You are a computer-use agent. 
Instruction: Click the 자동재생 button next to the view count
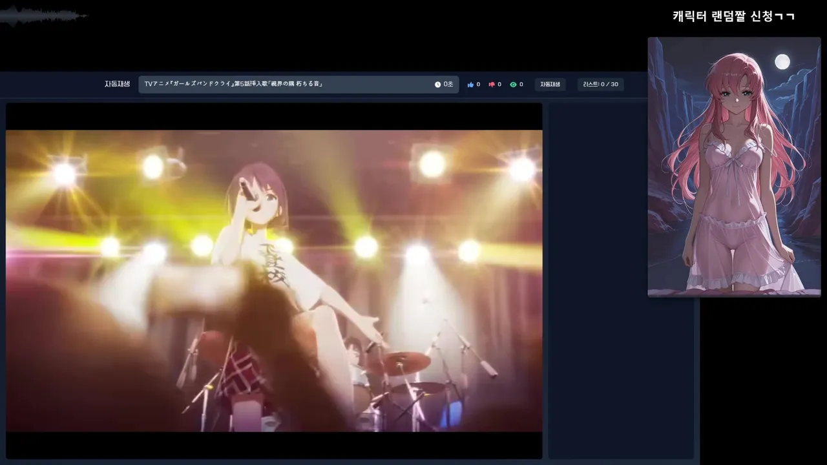tap(550, 85)
